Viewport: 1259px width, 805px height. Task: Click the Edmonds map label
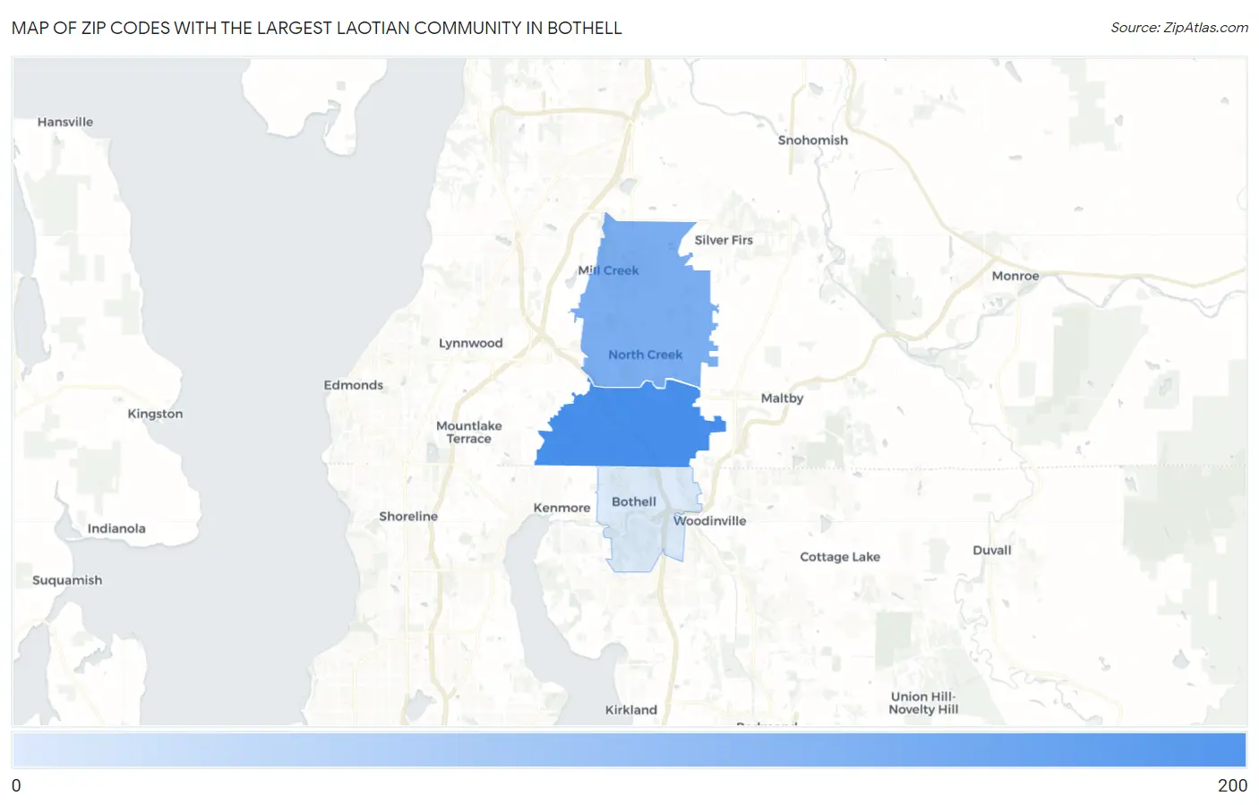pyautogui.click(x=353, y=385)
